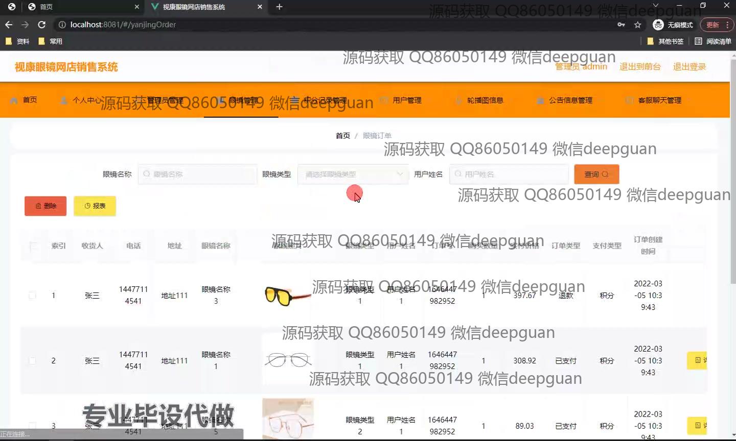Tick the select-all checkbox in the table header
736x441 pixels.
tap(34, 246)
